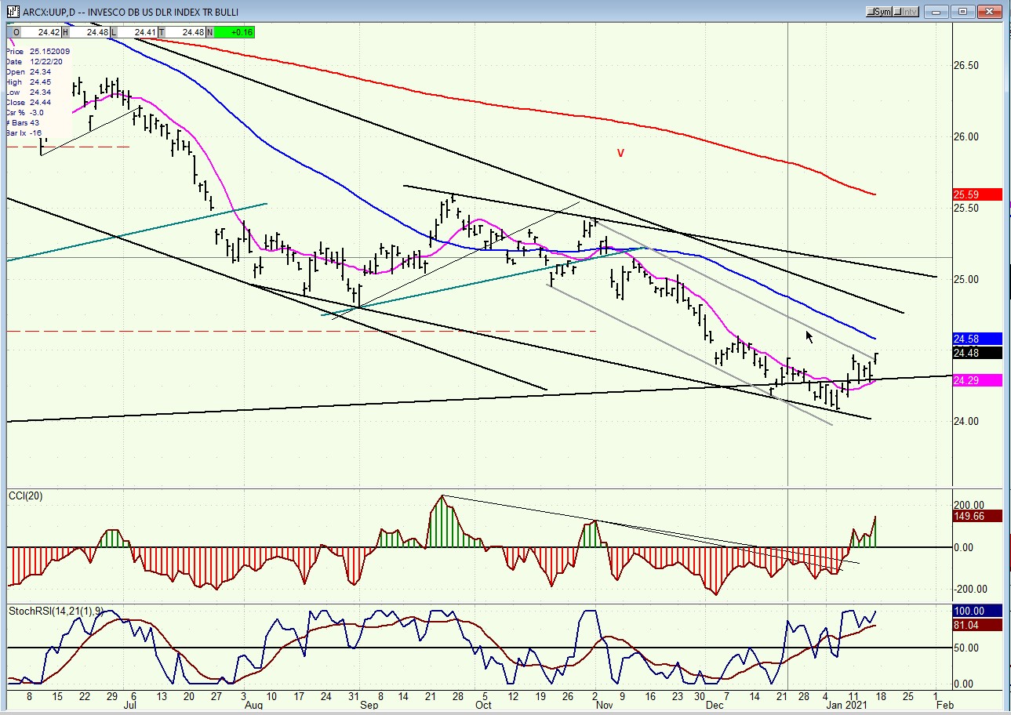The image size is (1011, 715).
Task: Close the UUP chart window
Action: point(990,12)
